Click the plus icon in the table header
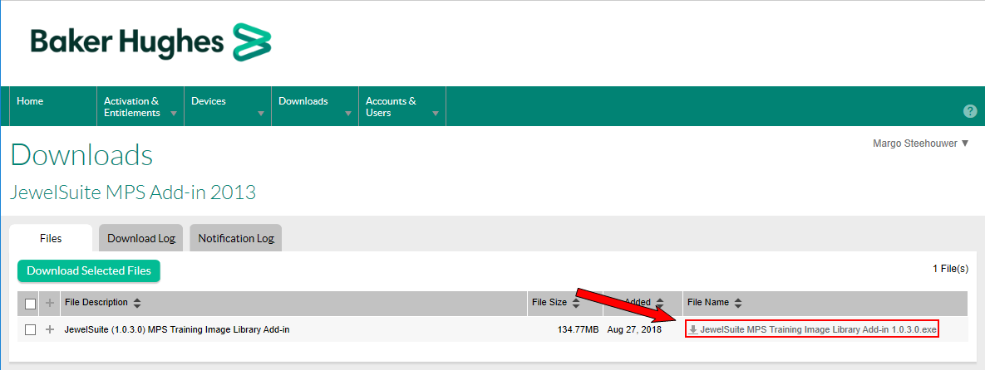The image size is (985, 370). coord(50,304)
